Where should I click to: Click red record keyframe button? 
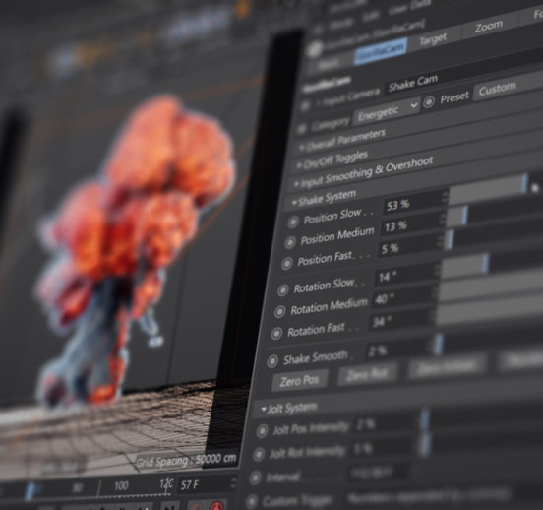coord(216,505)
